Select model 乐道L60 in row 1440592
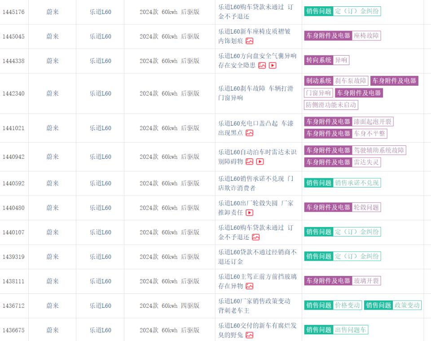 tap(100, 183)
